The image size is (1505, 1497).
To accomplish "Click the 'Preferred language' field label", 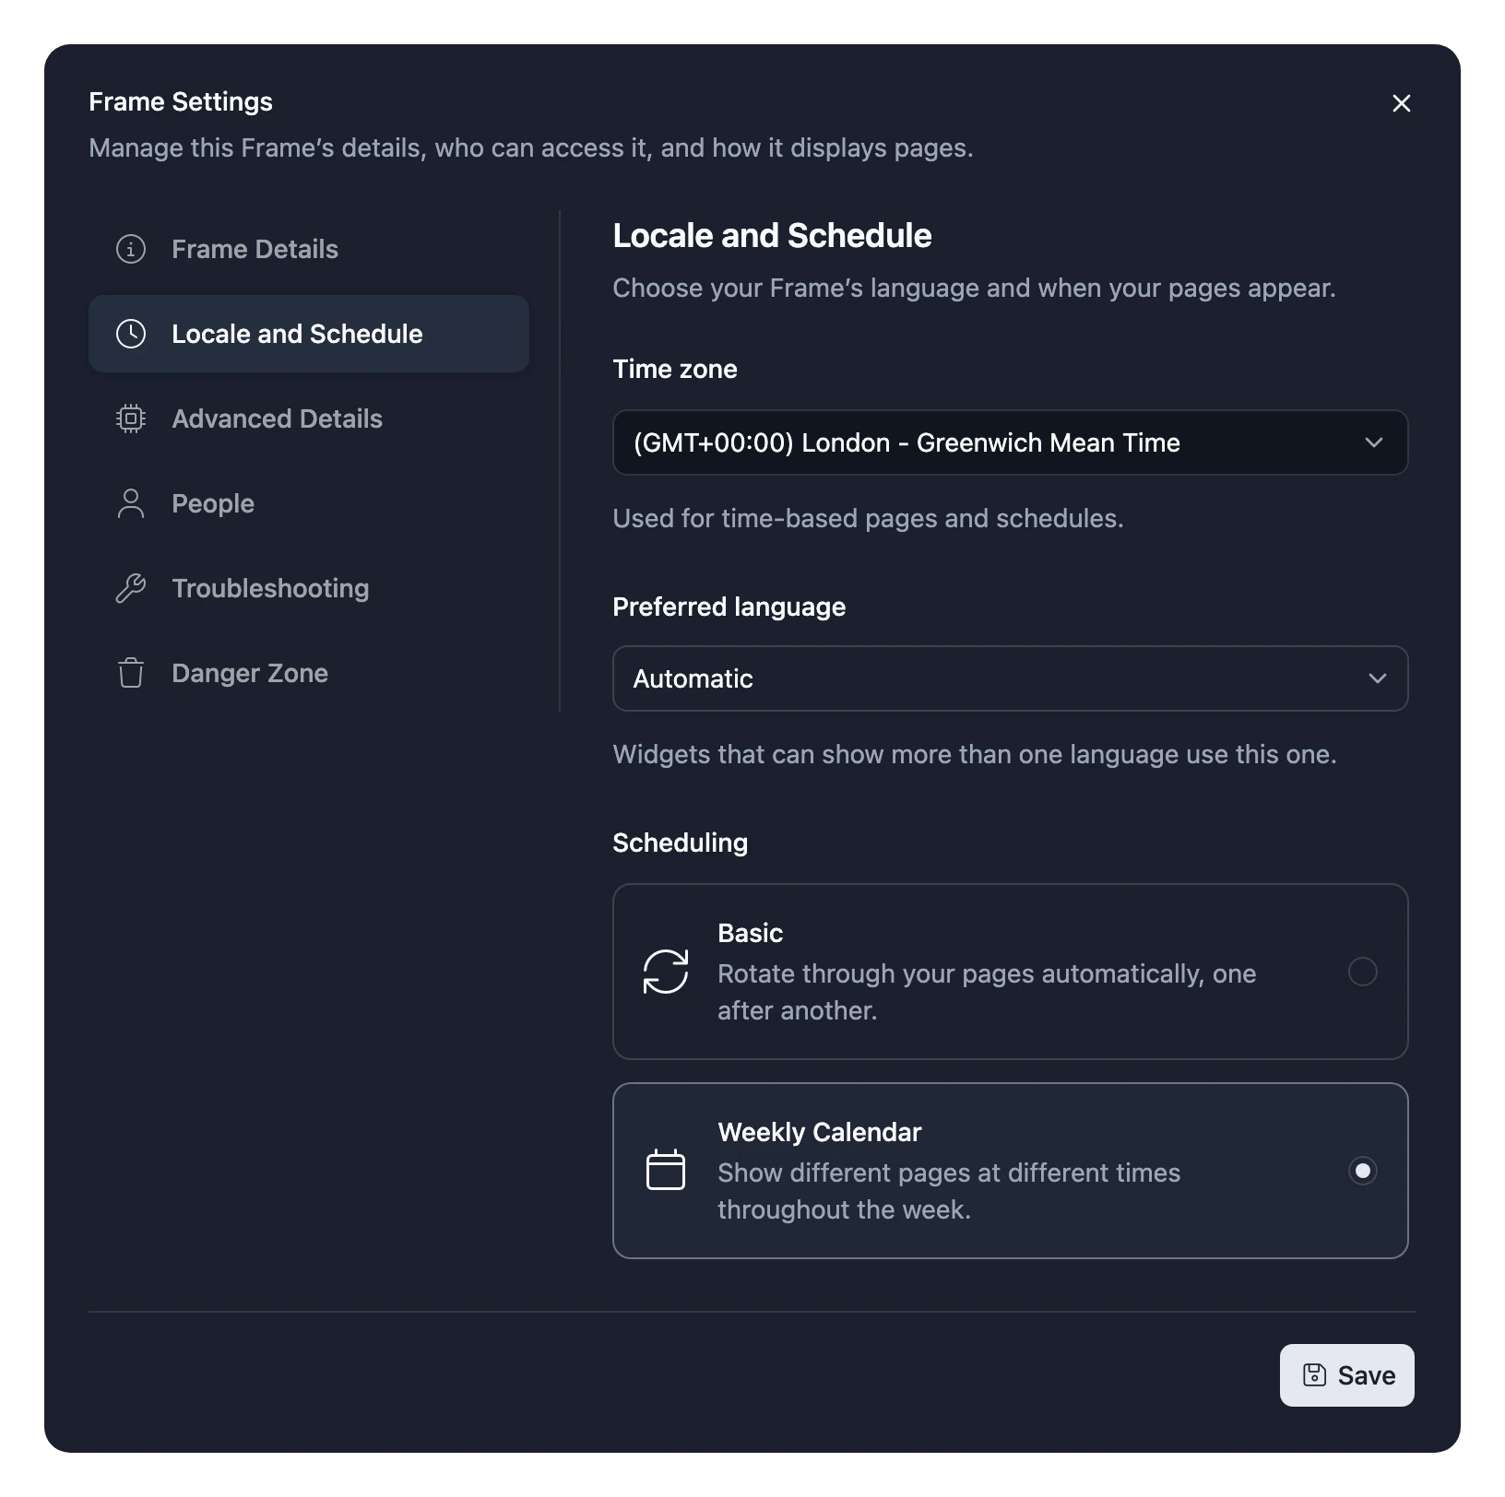I will [729, 607].
